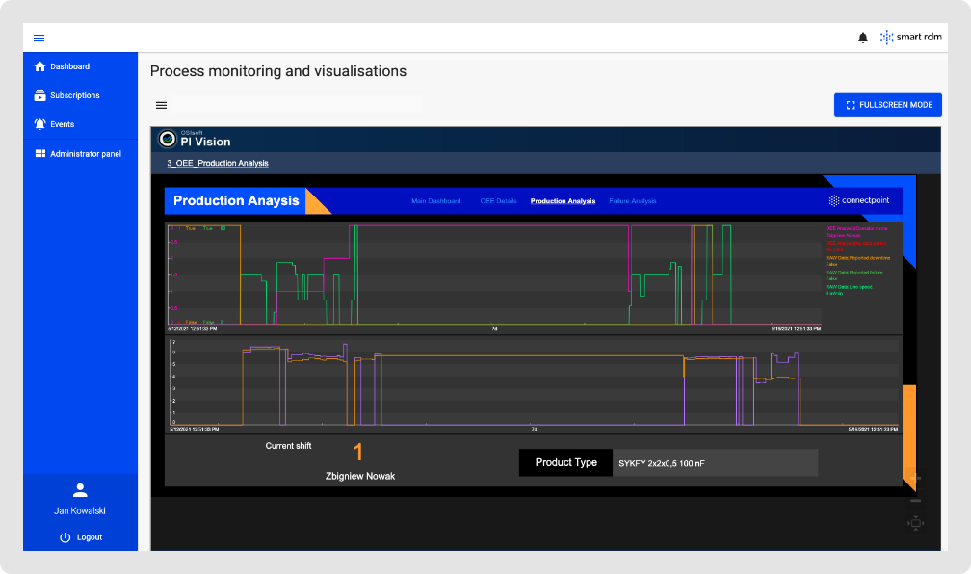Image resolution: width=971 pixels, height=574 pixels.
Task: Click the Dashboard home icon in sidebar
Action: click(39, 66)
